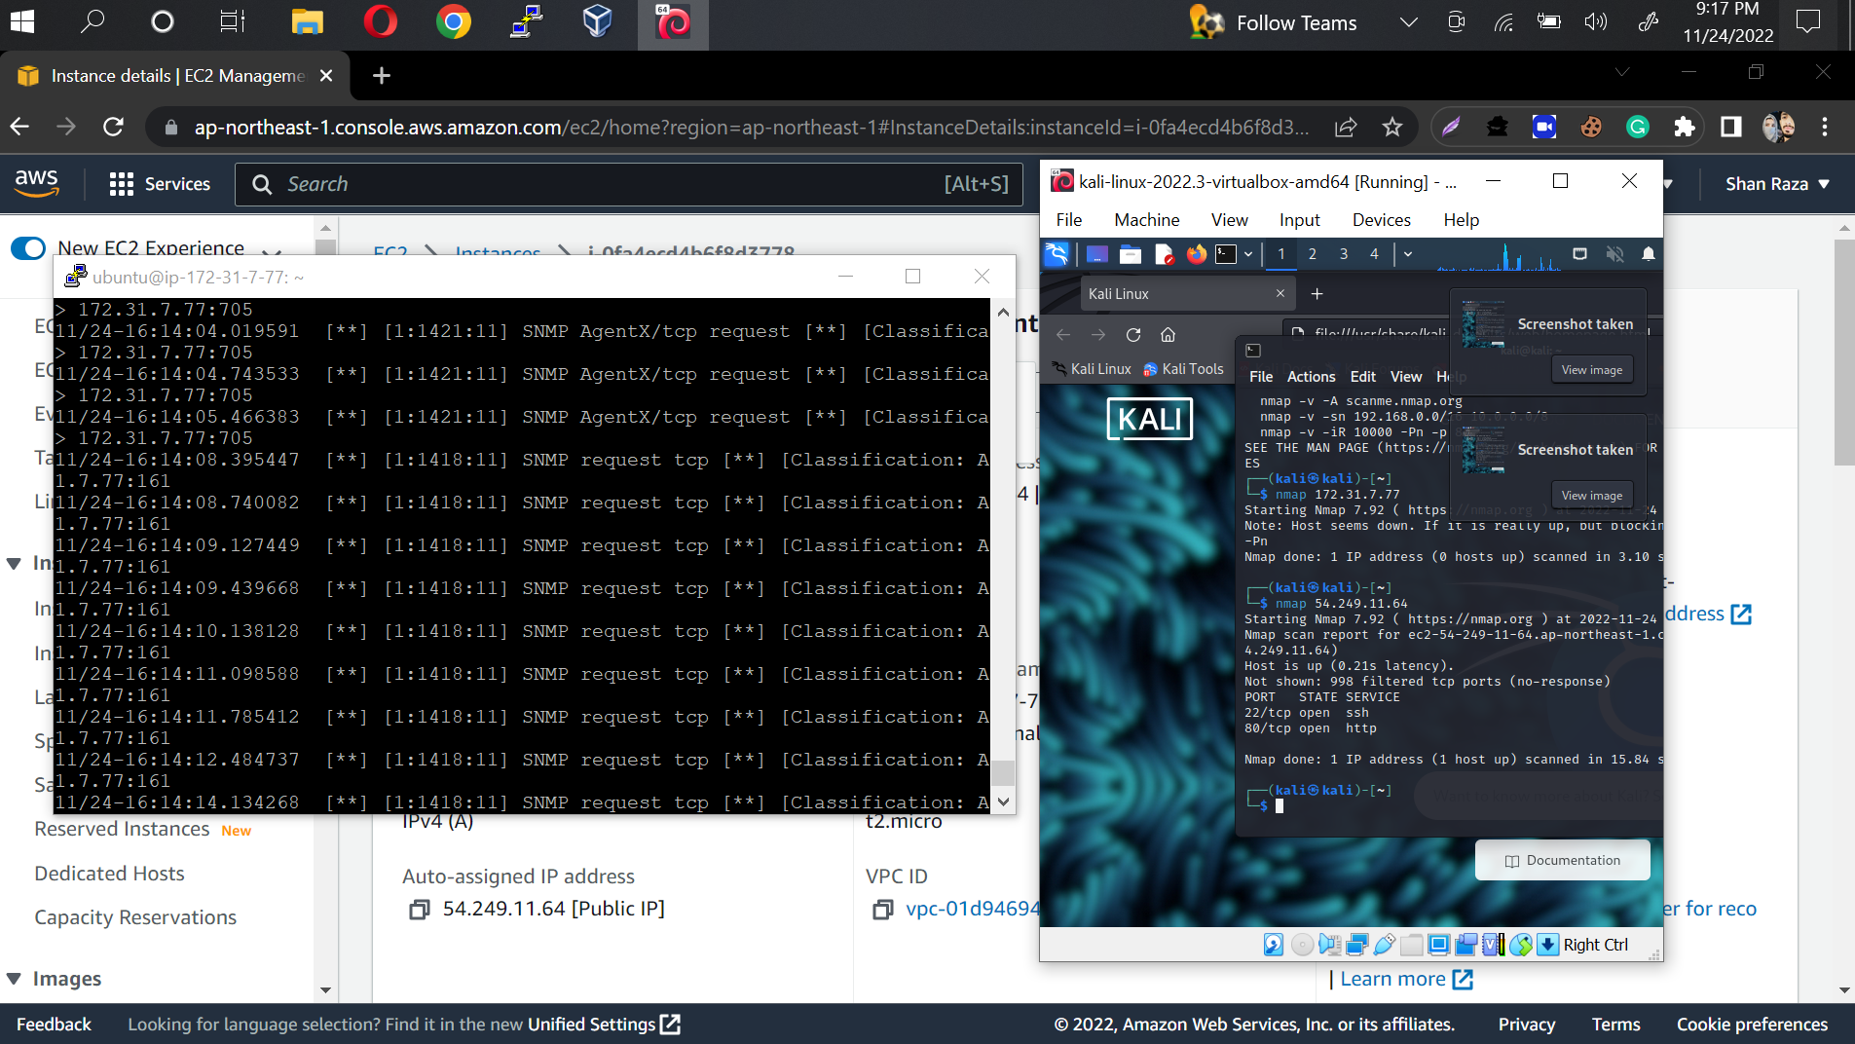Open Firefox from the Kali panel
This screenshot has height=1044, width=1855.
1197,254
